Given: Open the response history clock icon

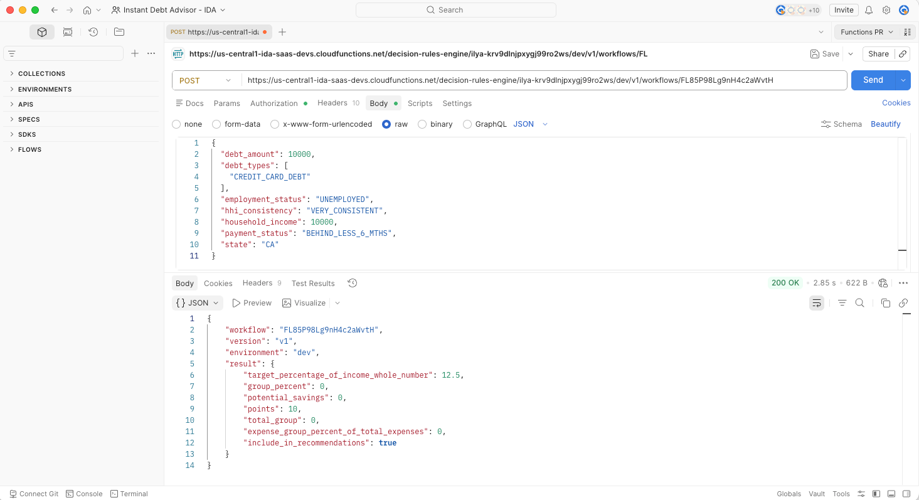Looking at the screenshot, I should 353,283.
